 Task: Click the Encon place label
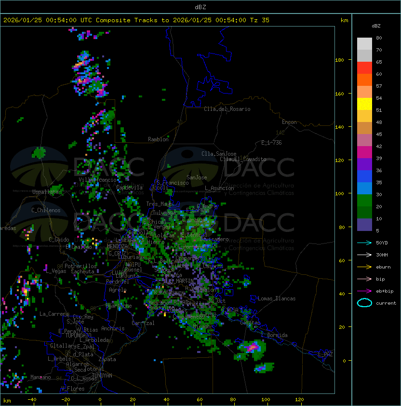[289, 122]
